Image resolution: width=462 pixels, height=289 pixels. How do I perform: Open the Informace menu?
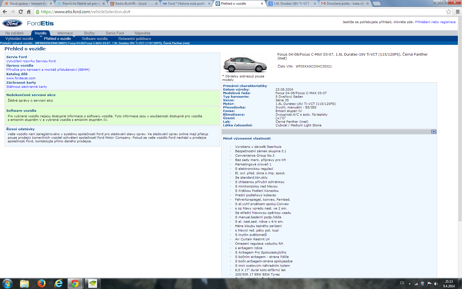pos(65,33)
